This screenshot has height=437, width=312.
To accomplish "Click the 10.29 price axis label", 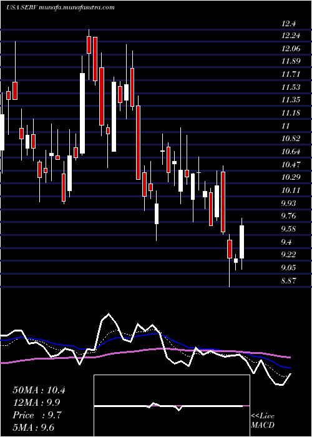I will coord(291,177).
